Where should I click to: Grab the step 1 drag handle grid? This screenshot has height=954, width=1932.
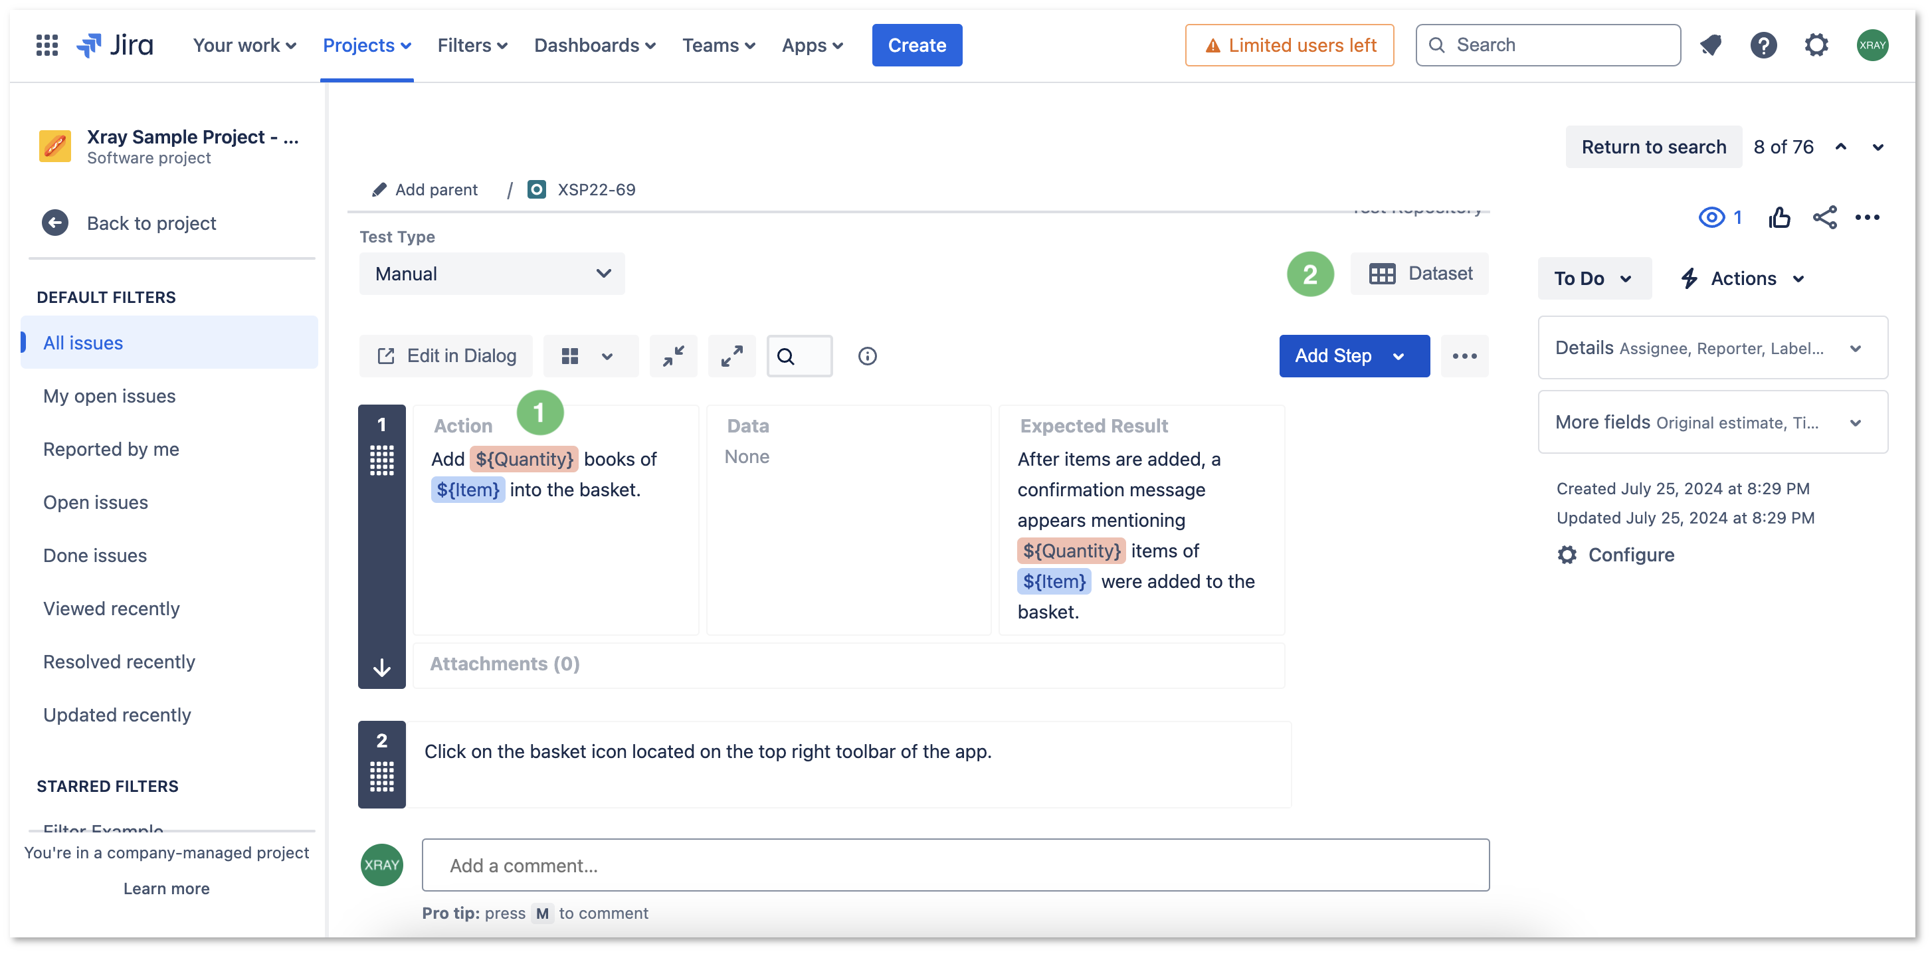[382, 460]
